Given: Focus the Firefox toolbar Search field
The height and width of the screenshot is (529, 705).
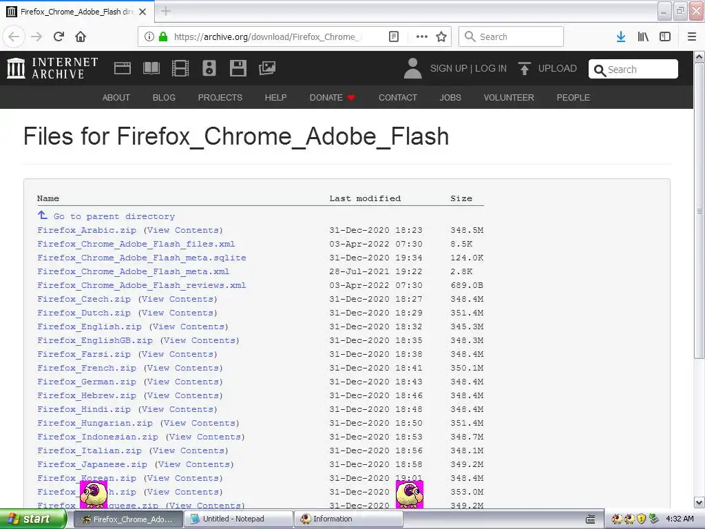Looking at the screenshot, I should coord(511,37).
